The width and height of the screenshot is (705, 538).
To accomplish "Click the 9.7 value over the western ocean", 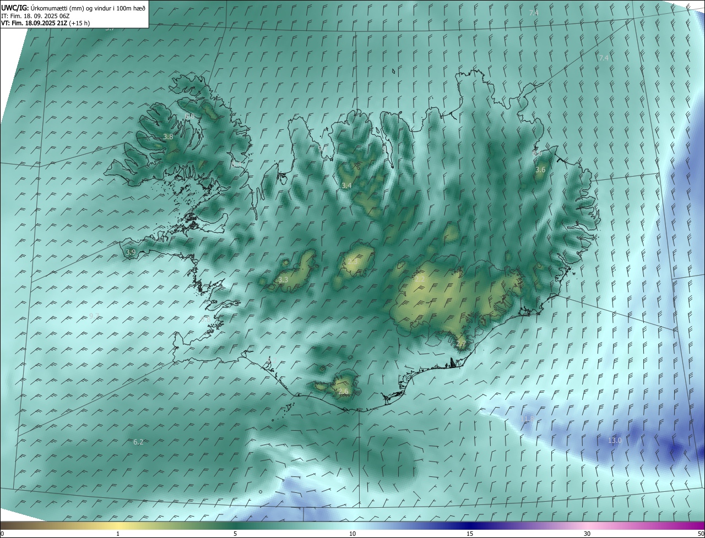I will coord(94,316).
